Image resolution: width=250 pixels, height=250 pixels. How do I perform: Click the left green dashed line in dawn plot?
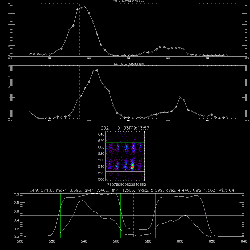[79, 29]
